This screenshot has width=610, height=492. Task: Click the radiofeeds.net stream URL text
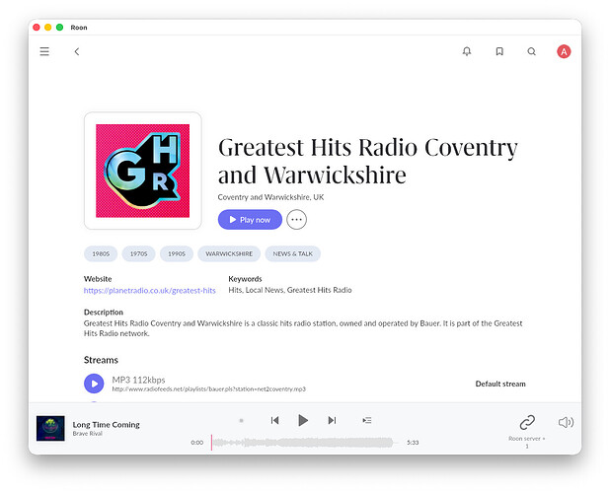pos(209,389)
